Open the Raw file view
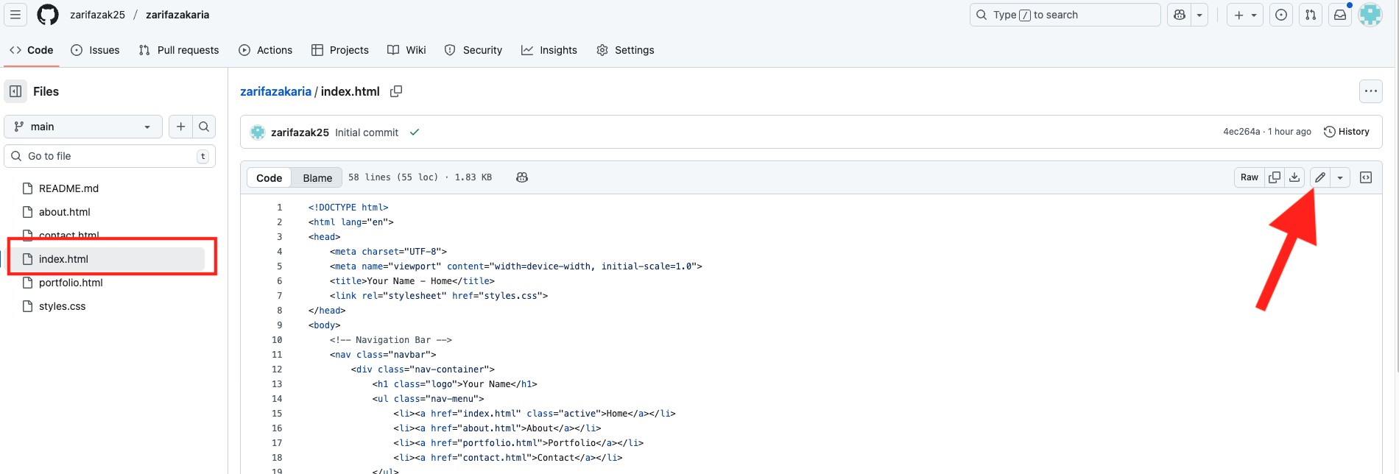 (x=1250, y=177)
